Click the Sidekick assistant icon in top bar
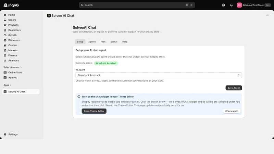 (223, 5)
